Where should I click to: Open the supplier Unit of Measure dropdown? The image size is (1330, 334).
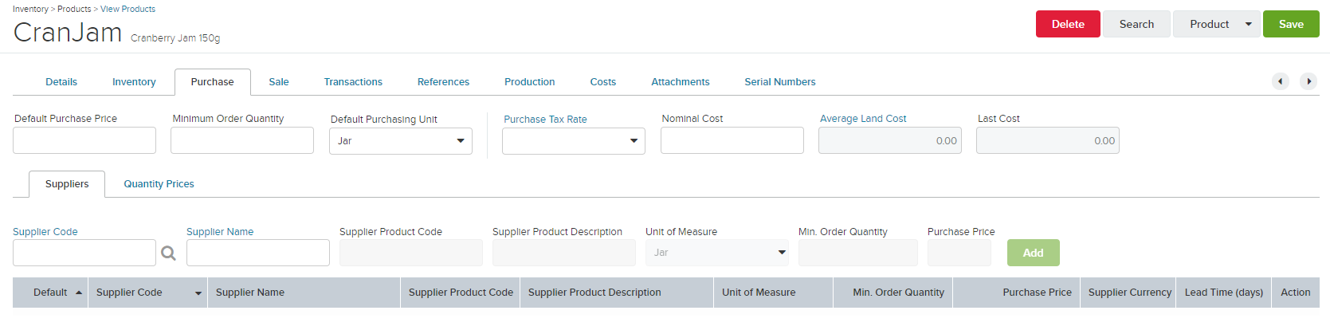pos(717,253)
